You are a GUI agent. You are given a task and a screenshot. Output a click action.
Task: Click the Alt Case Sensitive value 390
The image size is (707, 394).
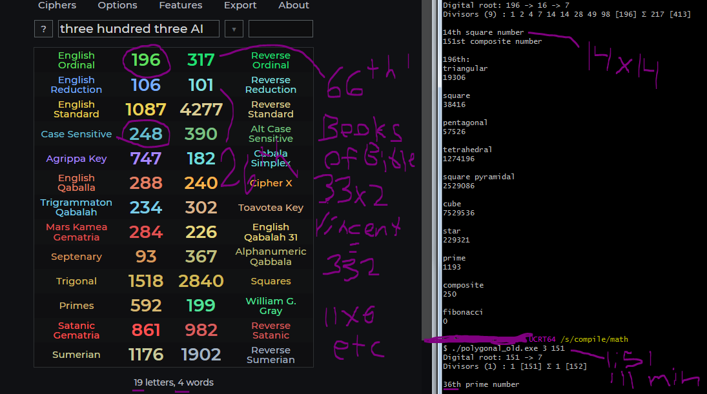[201, 133]
